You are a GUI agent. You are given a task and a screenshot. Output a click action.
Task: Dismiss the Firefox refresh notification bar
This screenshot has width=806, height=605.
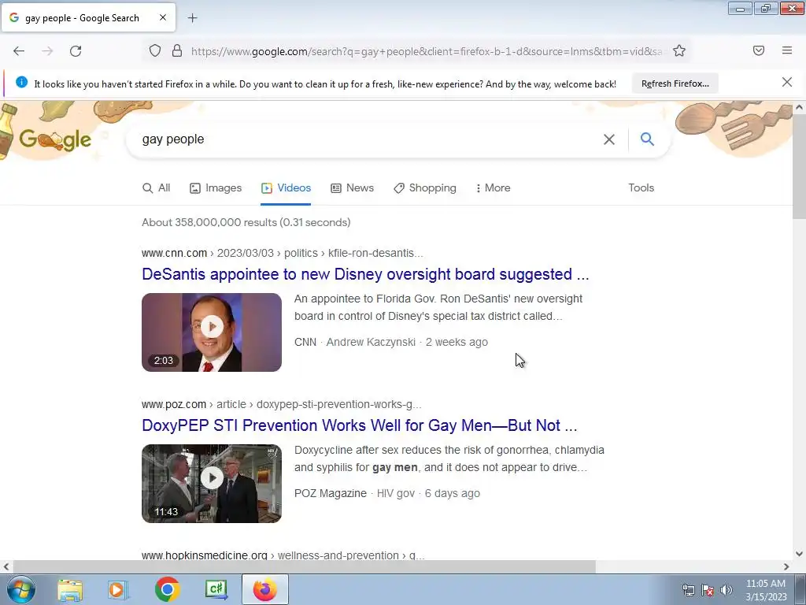pyautogui.click(x=787, y=82)
